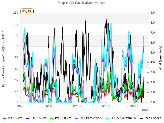The height and width of the screenshot is (123, 164).
Task: Toggle the AQI from PM2.5 legend entry
Action: 88,118
